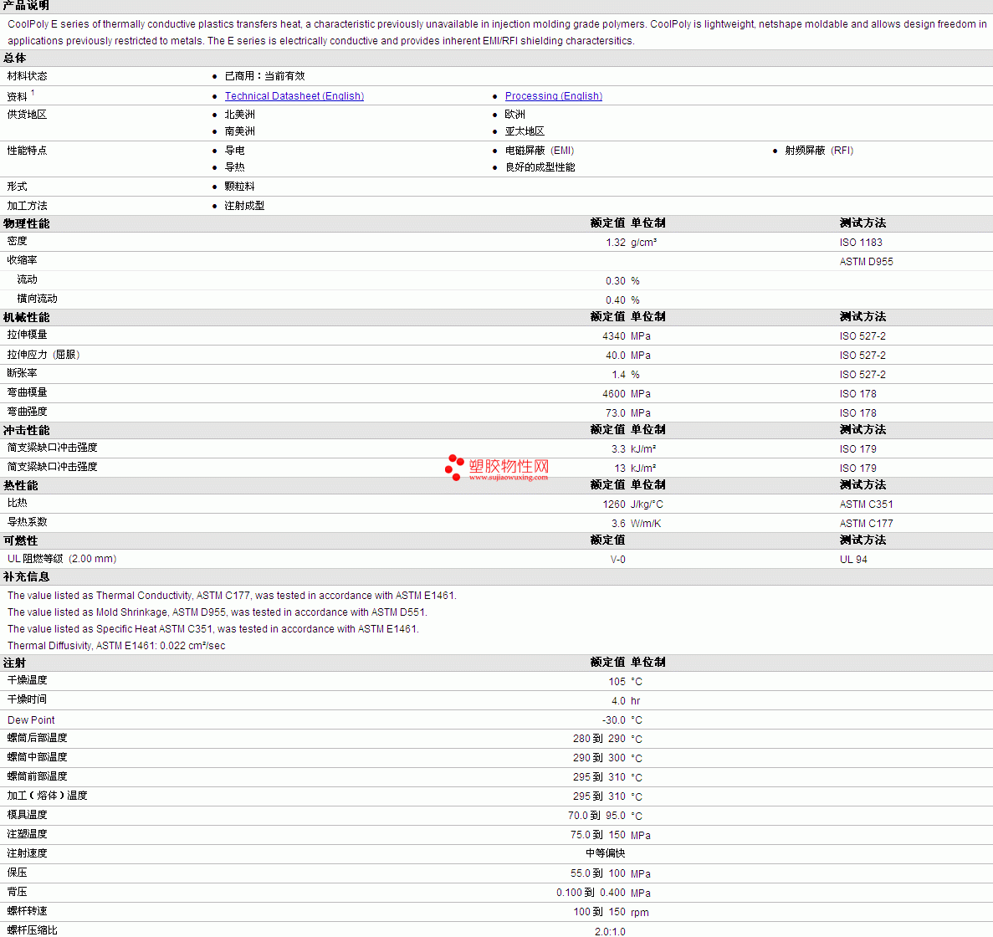
Task: Click the tensile modulus value 4340
Action: (614, 336)
